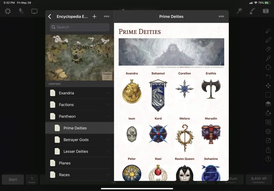The image size is (274, 191).
Task: Open the help question mark icon
Action: click(268, 159)
